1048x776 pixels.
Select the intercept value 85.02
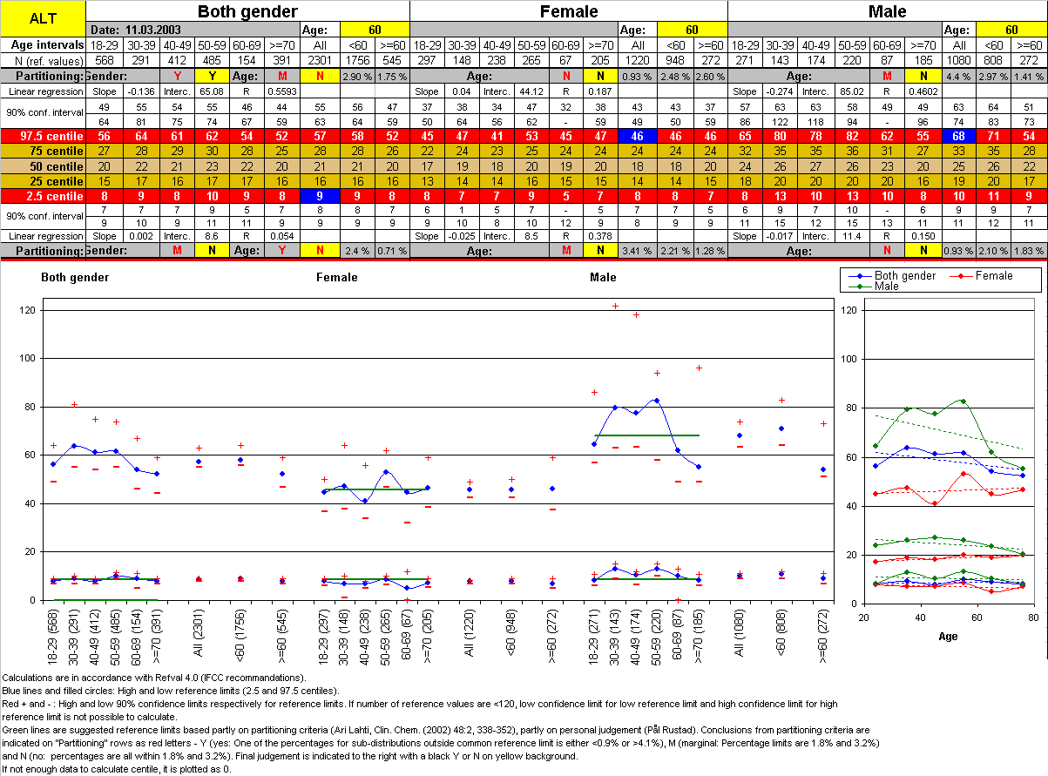pos(852,91)
